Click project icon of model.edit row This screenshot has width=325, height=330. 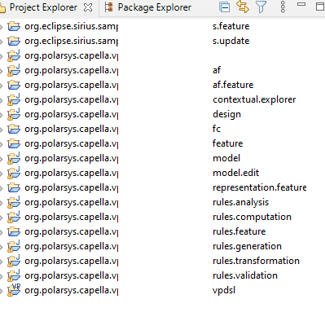point(14,173)
